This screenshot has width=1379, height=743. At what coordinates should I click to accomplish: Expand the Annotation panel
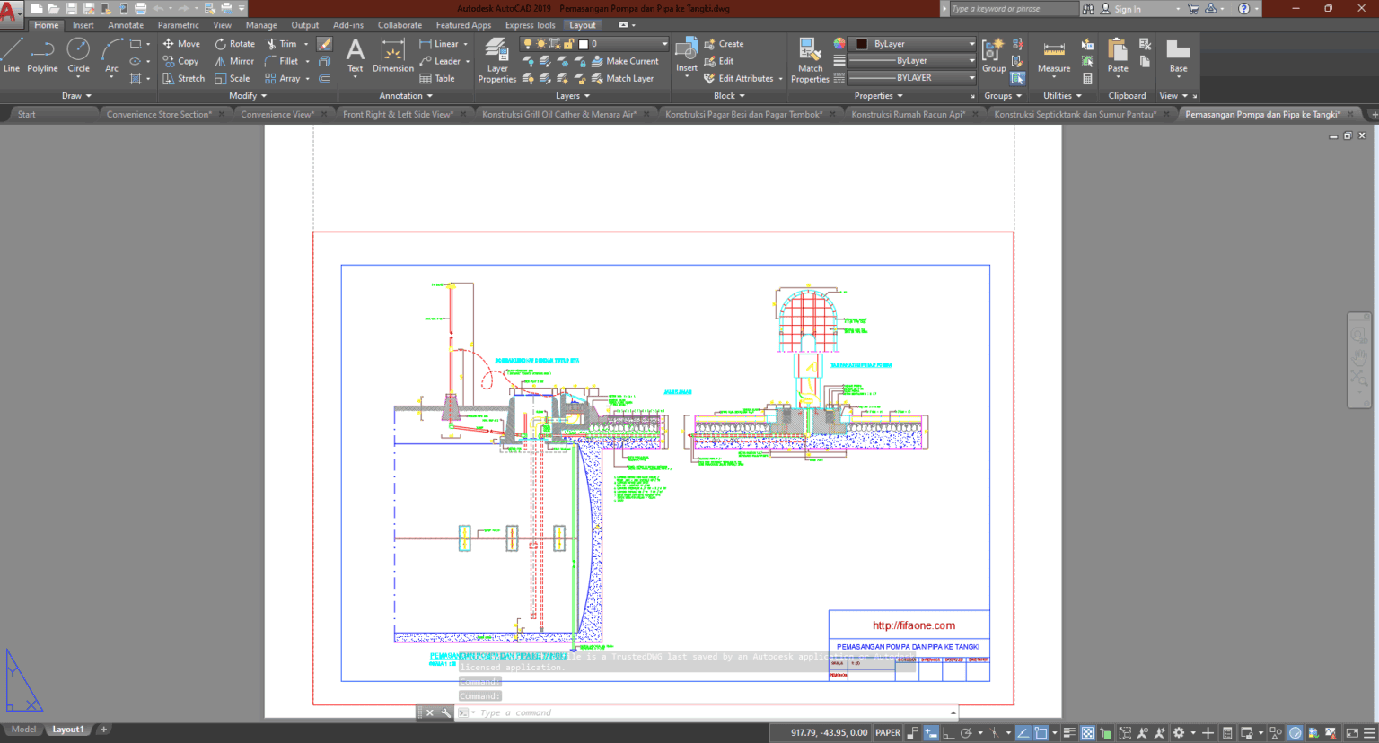point(406,95)
